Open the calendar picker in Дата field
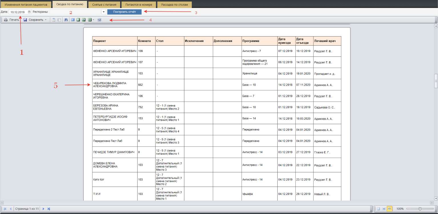Viewport: 438px width, 214px height. pos(29,12)
